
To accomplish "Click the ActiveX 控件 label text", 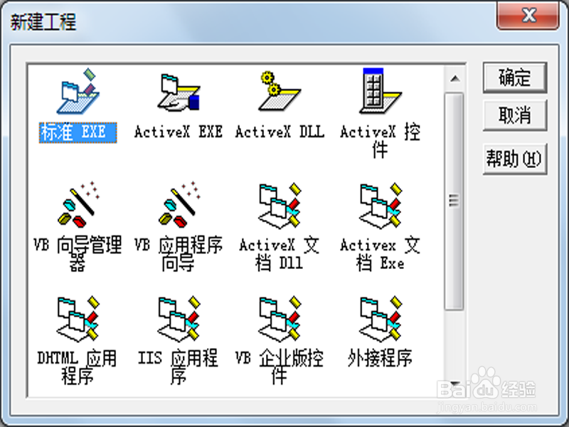I will click(381, 140).
